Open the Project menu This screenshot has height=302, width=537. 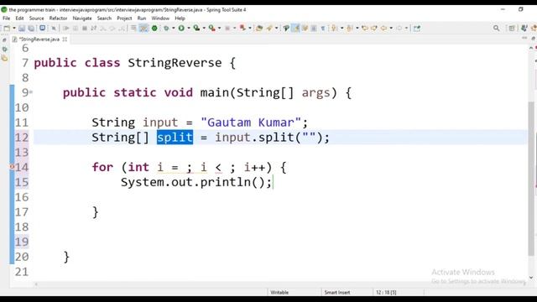[124, 18]
